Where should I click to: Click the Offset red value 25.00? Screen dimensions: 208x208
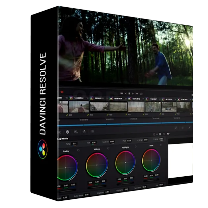coord(146,176)
